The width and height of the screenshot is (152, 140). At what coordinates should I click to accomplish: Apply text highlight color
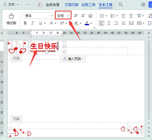pyautogui.click(x=76, y=23)
